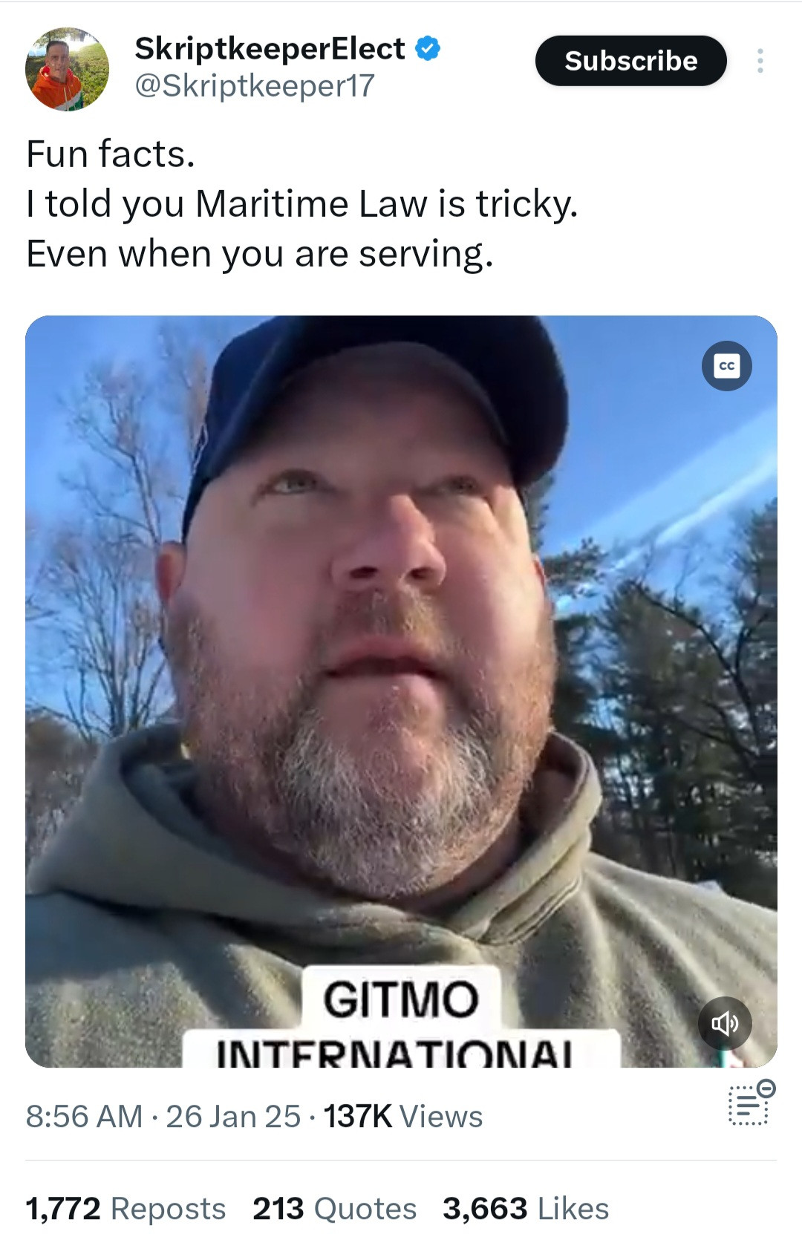Open the three-dot more options menu

click(760, 61)
